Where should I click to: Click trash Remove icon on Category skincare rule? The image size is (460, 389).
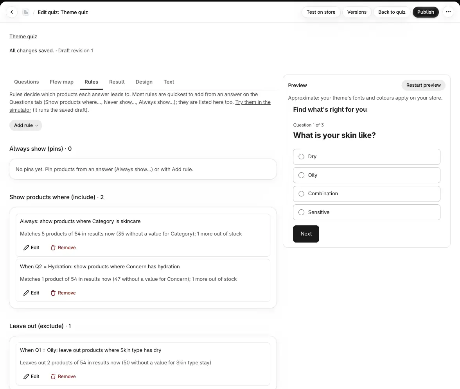(x=53, y=248)
